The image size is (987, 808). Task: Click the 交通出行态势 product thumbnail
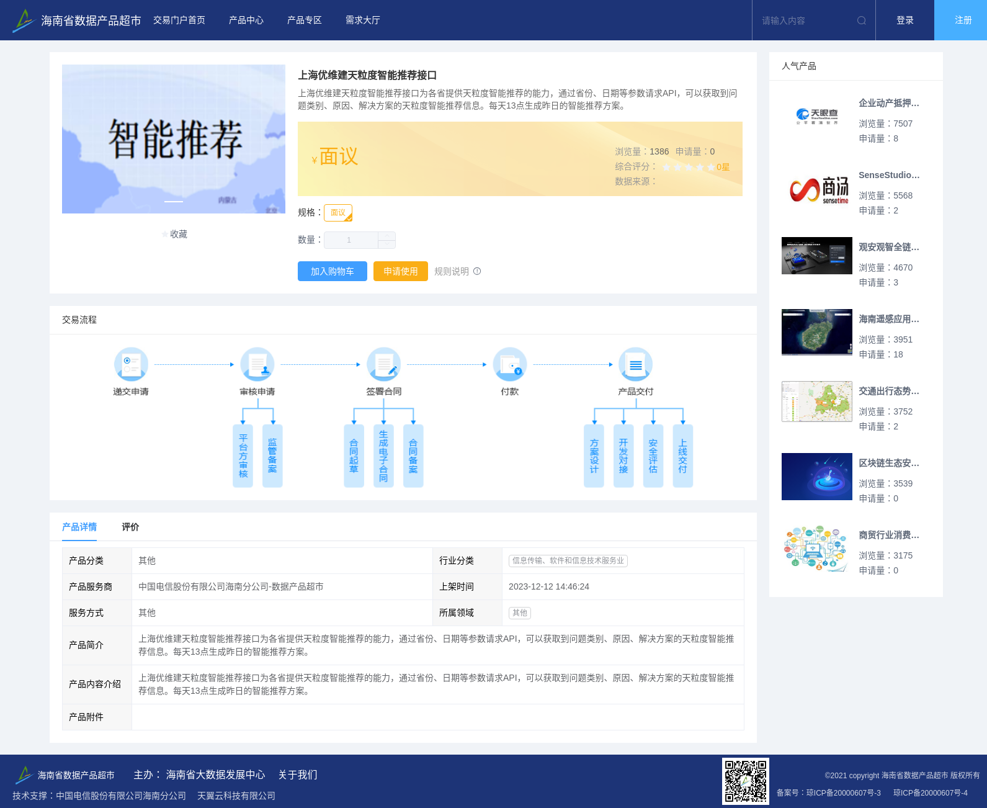pos(817,402)
